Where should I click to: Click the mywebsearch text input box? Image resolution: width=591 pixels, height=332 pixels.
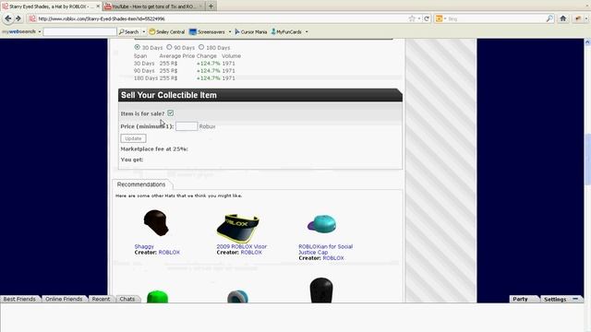(80, 32)
